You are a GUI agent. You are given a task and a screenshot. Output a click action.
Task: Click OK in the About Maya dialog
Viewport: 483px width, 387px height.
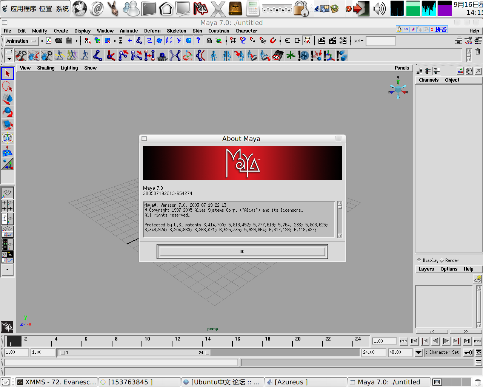point(242,251)
